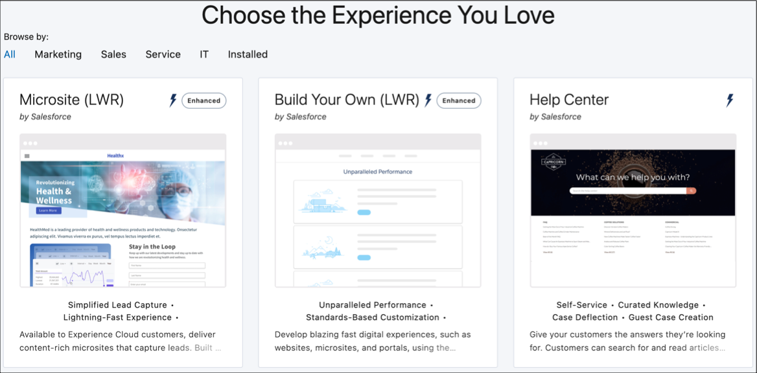View Installed experiences
This screenshot has height=373, width=757.
pos(248,54)
